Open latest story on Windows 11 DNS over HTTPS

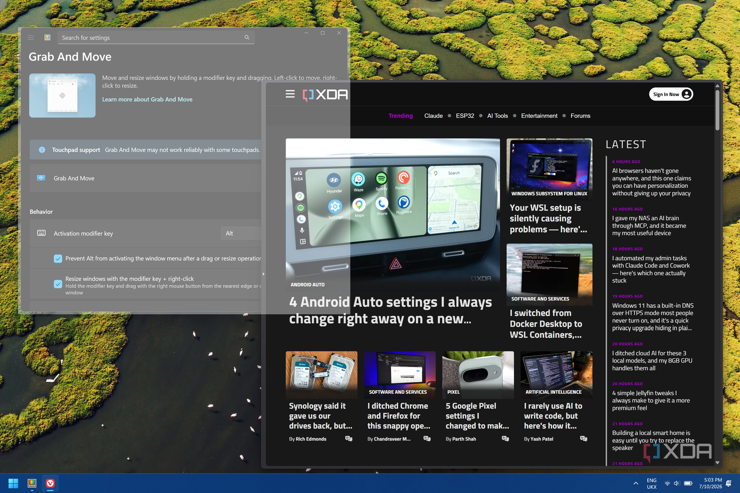(653, 317)
